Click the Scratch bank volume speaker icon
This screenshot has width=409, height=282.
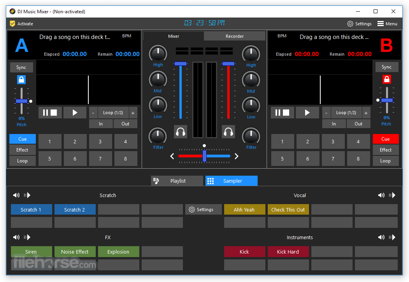pos(16,195)
